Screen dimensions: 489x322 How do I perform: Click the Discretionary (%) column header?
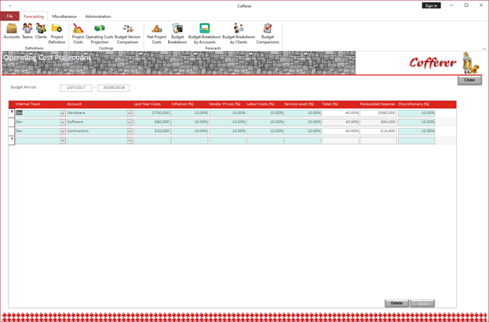tap(414, 104)
